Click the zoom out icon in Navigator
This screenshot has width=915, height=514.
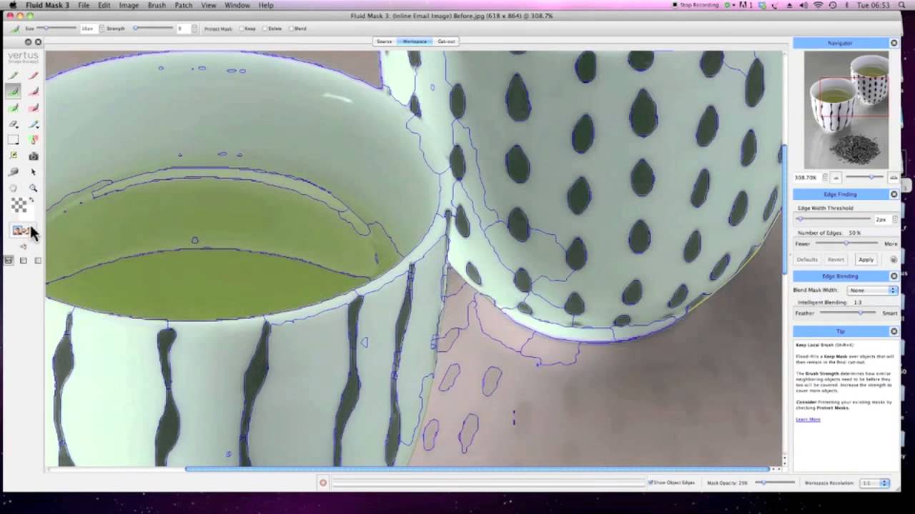[836, 177]
